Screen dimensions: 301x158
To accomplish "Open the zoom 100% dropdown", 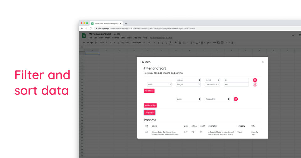I will pos(103,43).
